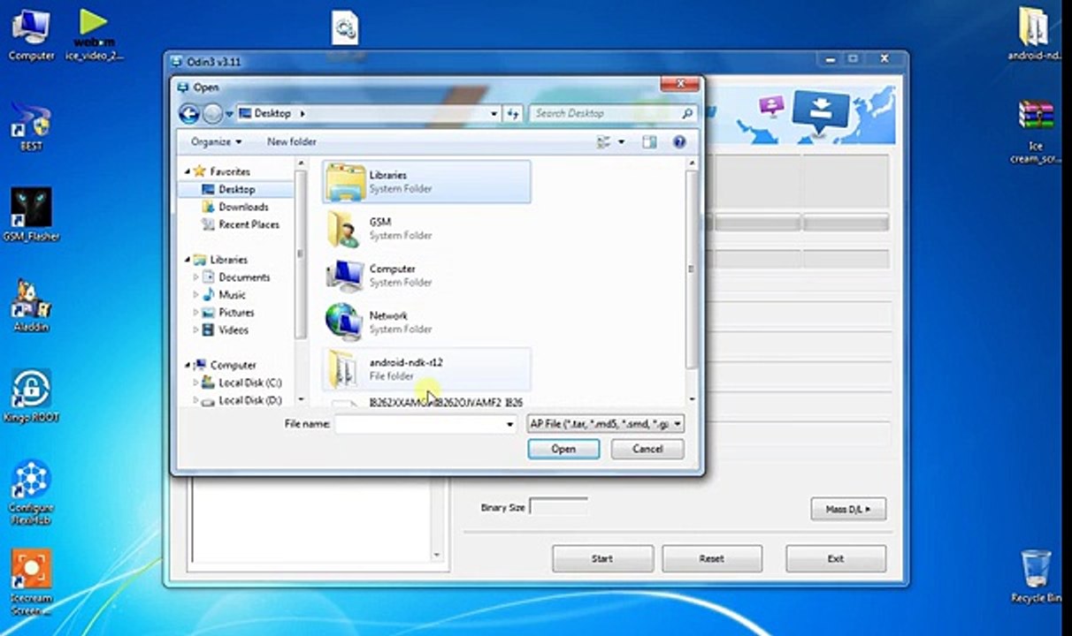The width and height of the screenshot is (1072, 636).
Task: Click the file list vertical scrollbar
Action: tap(692, 269)
